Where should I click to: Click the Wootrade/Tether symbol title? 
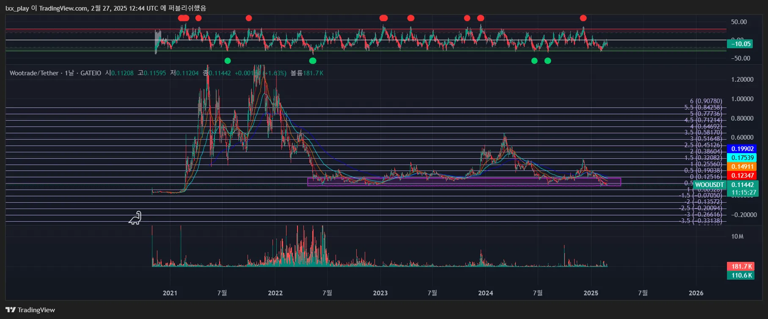34,73
